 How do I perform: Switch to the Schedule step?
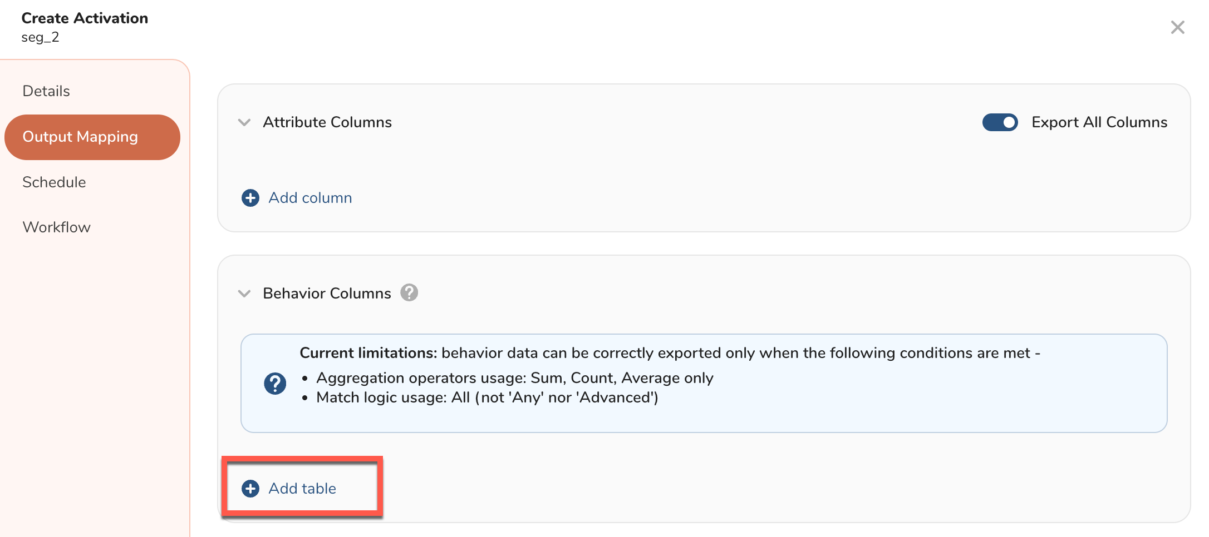(x=54, y=182)
